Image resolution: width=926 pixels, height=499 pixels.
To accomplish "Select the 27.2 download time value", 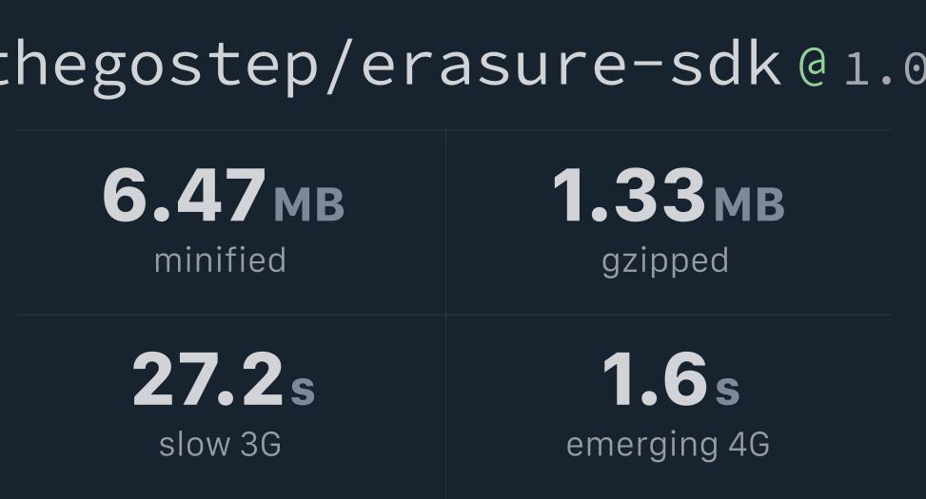I will point(207,379).
